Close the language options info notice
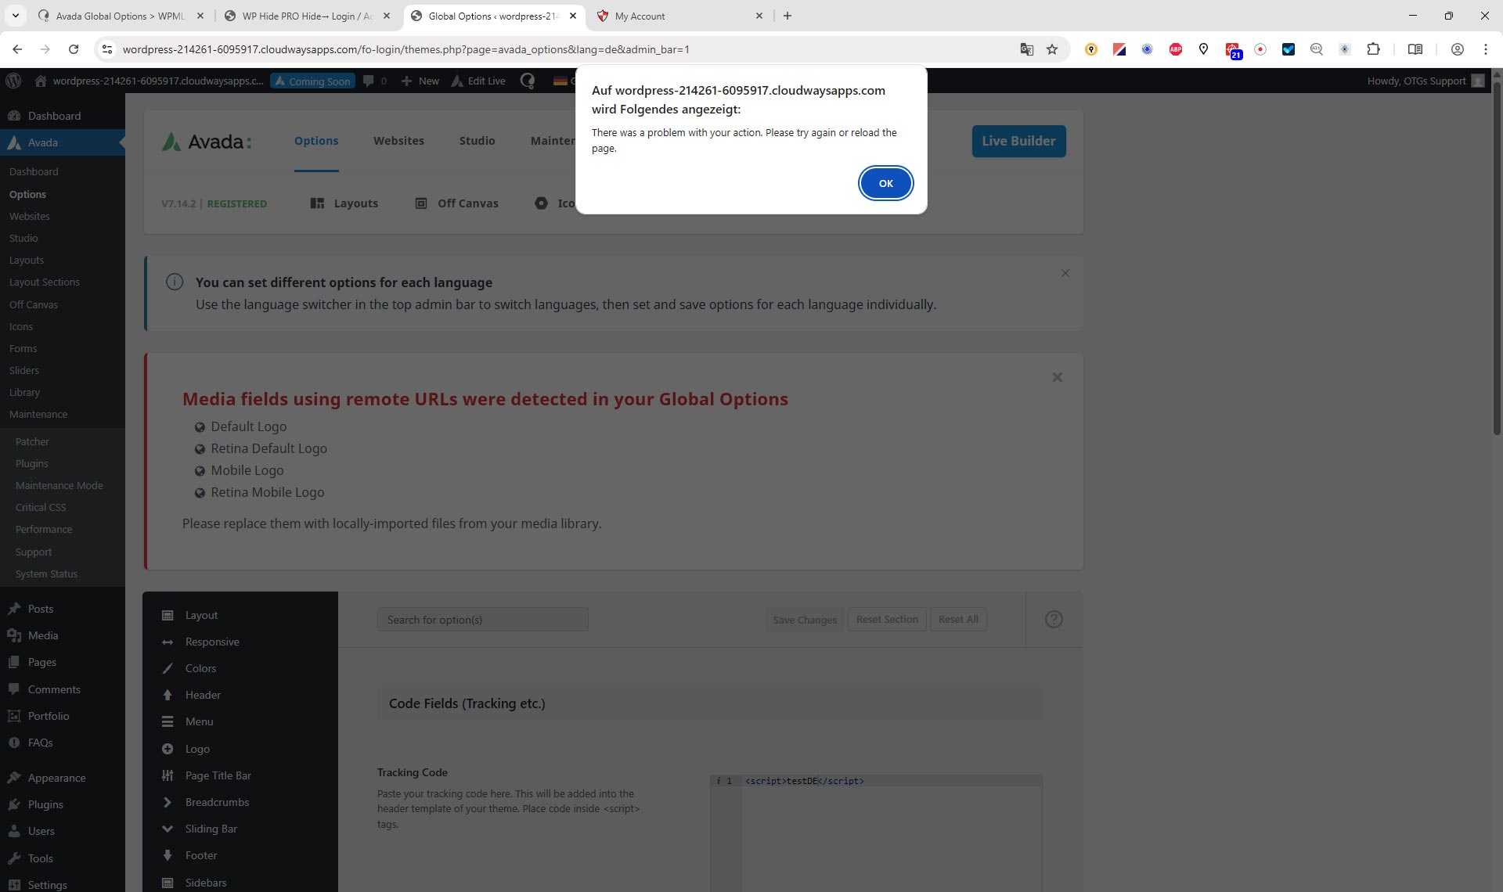The width and height of the screenshot is (1503, 892). [x=1065, y=273]
